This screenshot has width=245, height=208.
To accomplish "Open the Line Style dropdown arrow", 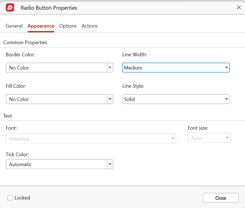I will coord(226,99).
